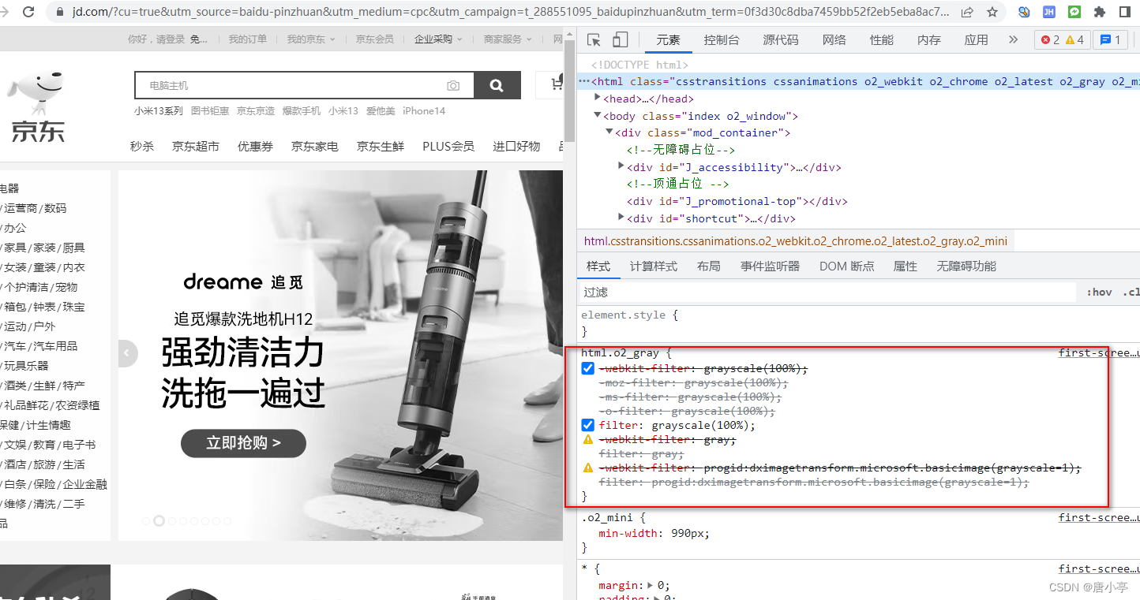Image resolution: width=1140 pixels, height=600 pixels.
Task: Click the html.csstransitions breadcrumb in DevTools
Action: point(796,241)
